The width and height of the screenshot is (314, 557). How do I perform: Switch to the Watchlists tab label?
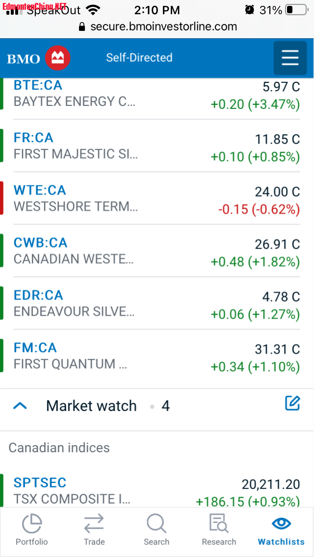point(281,542)
